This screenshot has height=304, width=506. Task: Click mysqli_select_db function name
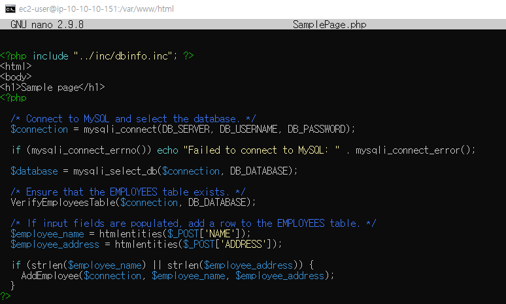point(115,171)
